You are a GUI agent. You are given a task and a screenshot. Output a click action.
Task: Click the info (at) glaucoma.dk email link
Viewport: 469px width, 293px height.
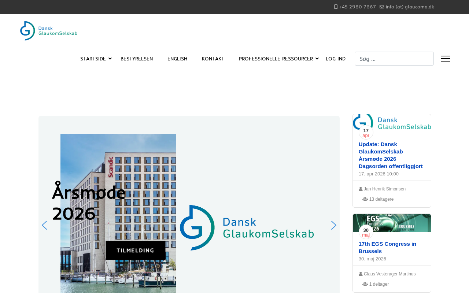tap(410, 7)
